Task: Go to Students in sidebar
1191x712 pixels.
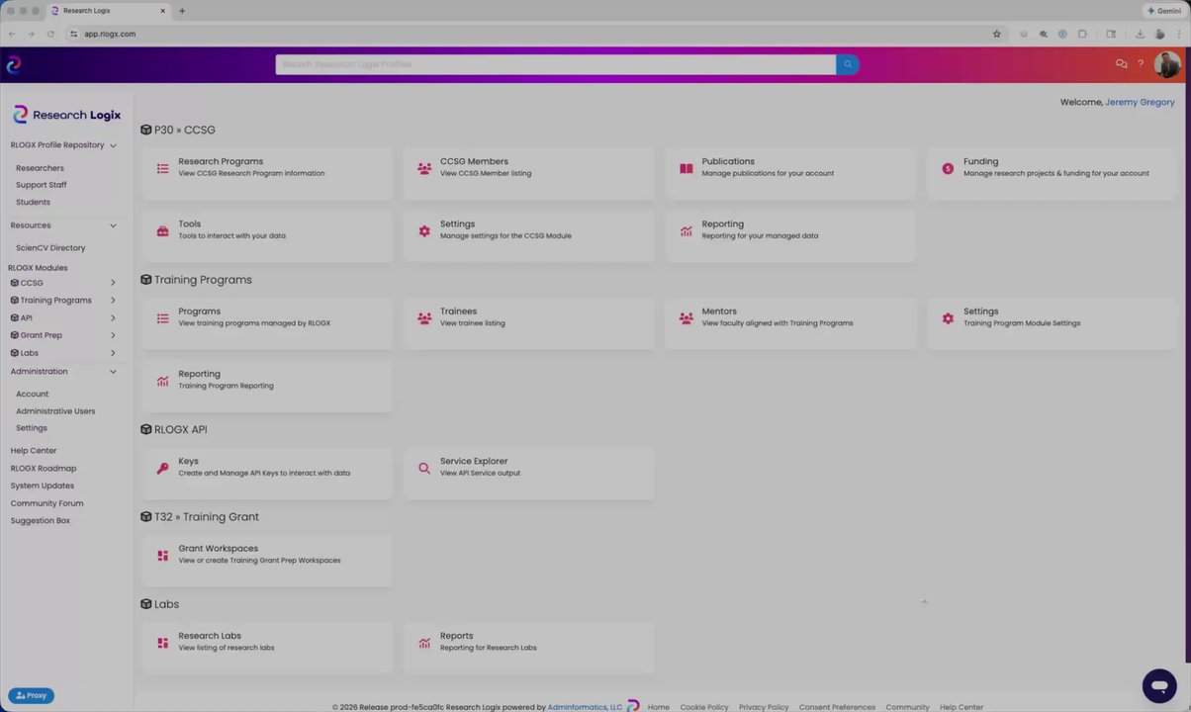Action: click(x=33, y=202)
